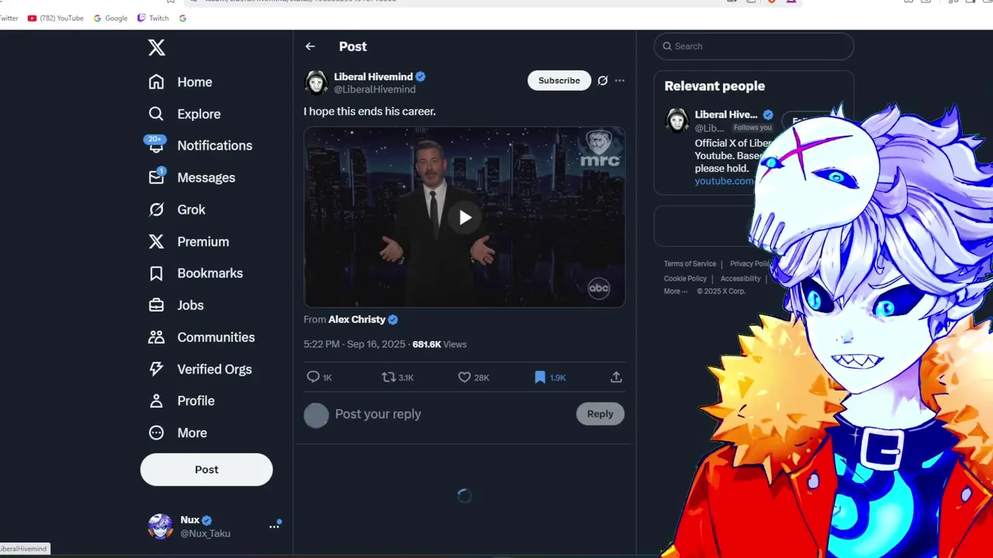This screenshot has height=558, width=993.
Task: Toggle the bookmark on this post
Action: click(540, 377)
